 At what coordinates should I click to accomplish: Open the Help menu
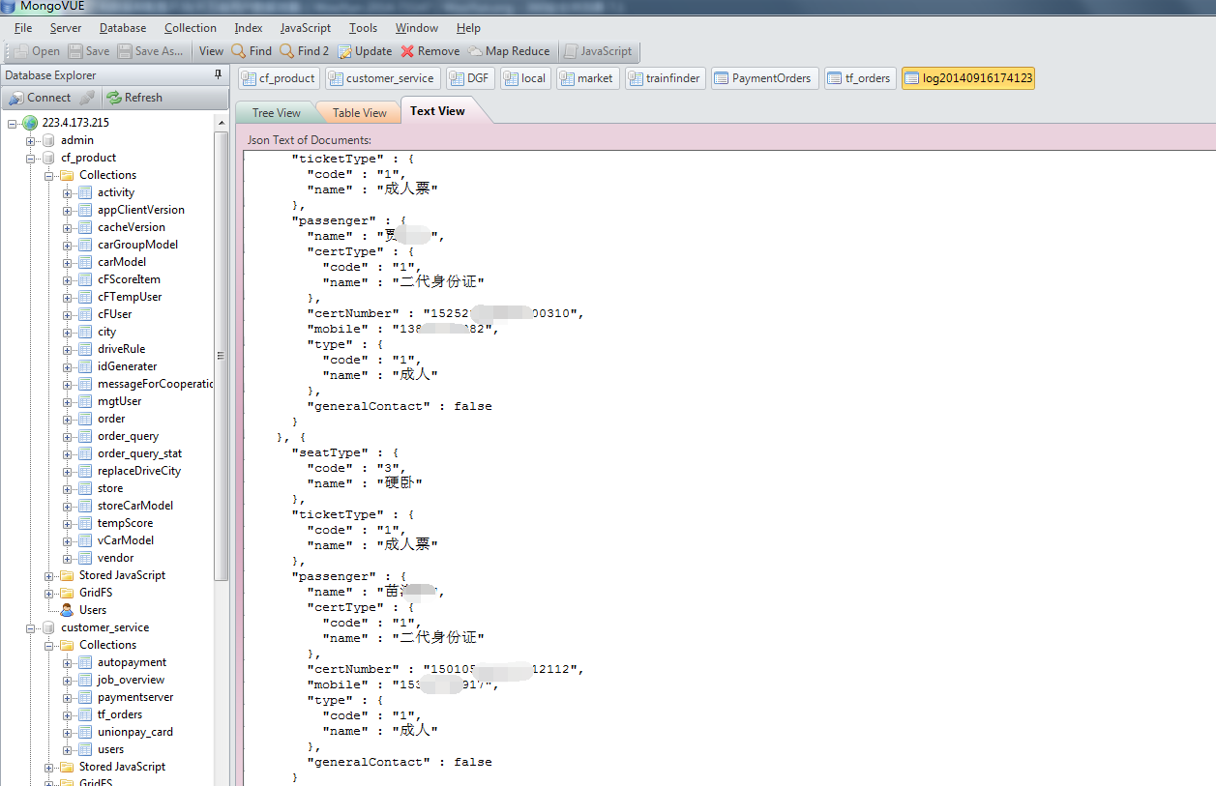click(468, 28)
